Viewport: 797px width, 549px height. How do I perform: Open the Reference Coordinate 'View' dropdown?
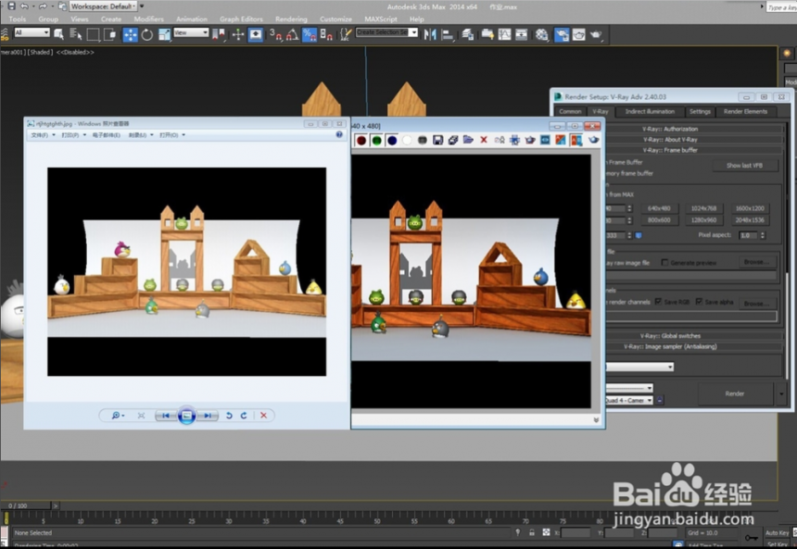tap(191, 32)
